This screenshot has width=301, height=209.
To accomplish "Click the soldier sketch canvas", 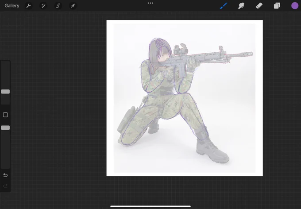I will 185,98.
